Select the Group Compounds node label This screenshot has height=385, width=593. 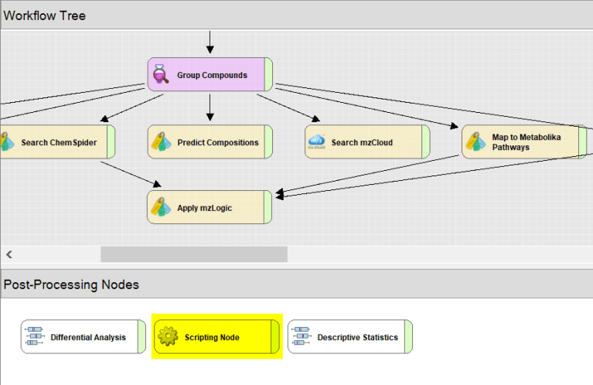click(212, 75)
